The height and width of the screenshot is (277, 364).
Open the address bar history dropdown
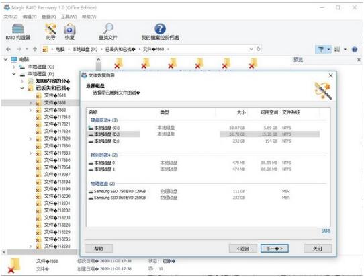pos(251,49)
